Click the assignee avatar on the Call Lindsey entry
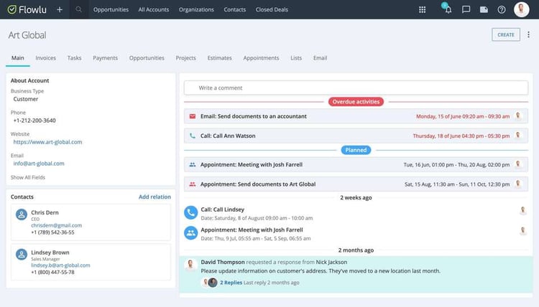 click(522, 210)
